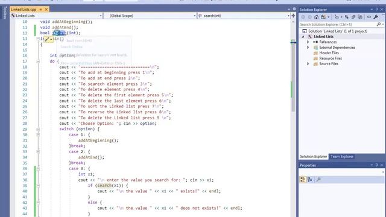Screen dimensions: 386x217
Task: Collapse the do block at line 17
Action: pos(38,61)
